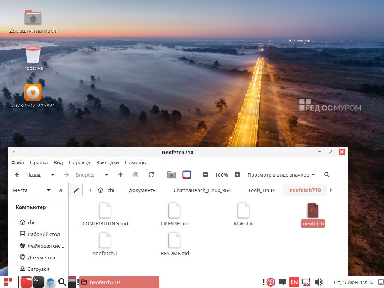This screenshot has height=288, width=384.
Task: Switch keyboard layout via EN tray indicator
Action: (294, 282)
